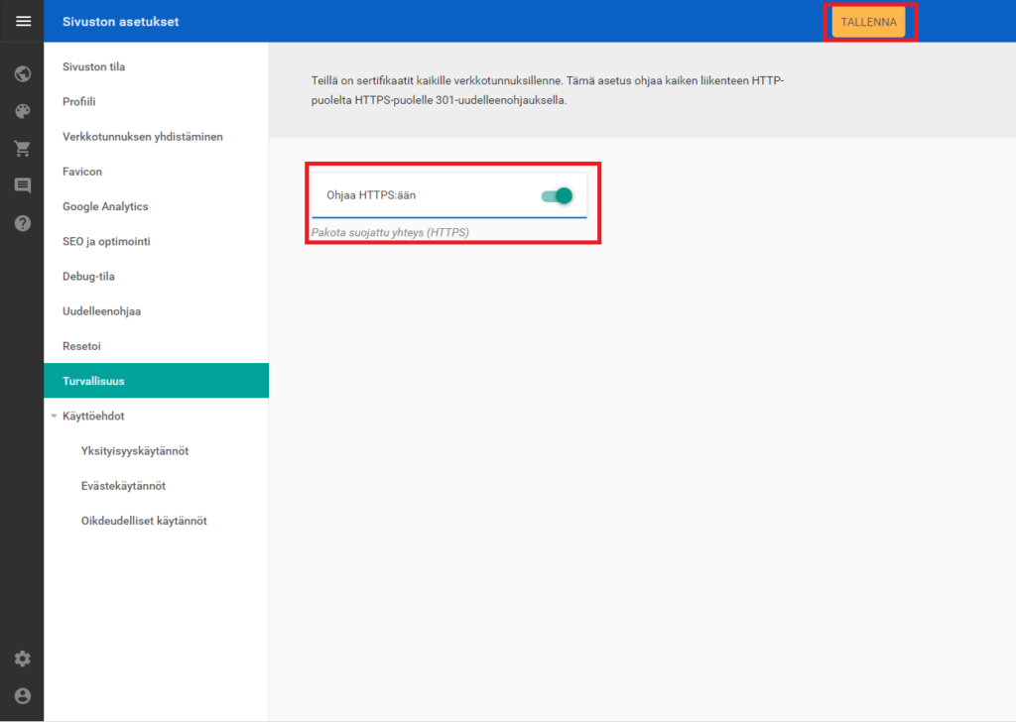
Task: Open the palette design icon
Action: tap(22, 111)
